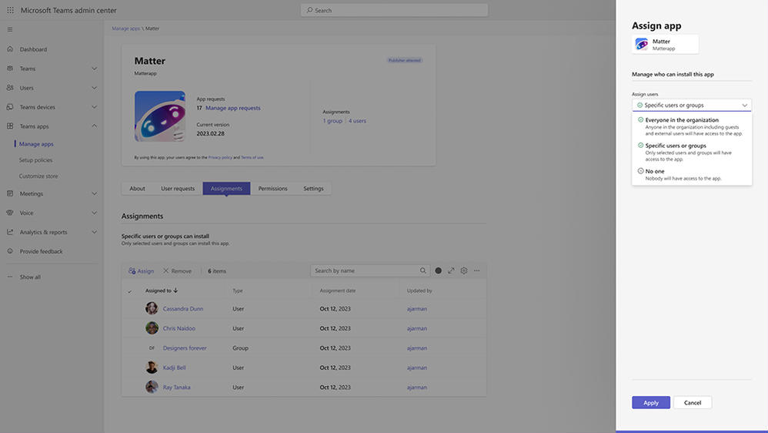
Task: Switch to the User requests tab
Action: click(x=178, y=188)
